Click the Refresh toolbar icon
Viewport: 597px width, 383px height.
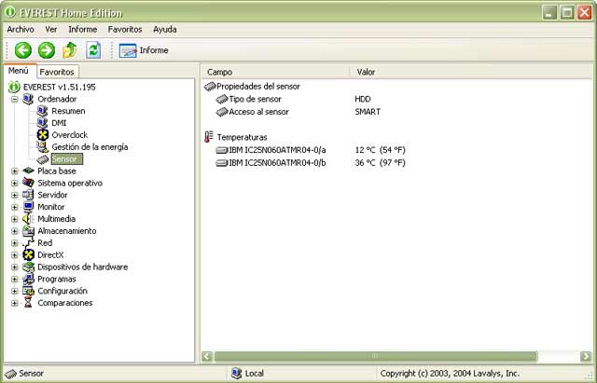(93, 50)
